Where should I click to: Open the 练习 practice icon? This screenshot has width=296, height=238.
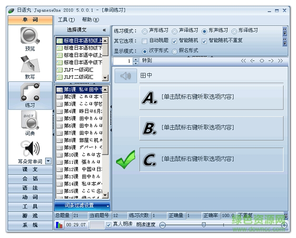[x=30, y=92]
